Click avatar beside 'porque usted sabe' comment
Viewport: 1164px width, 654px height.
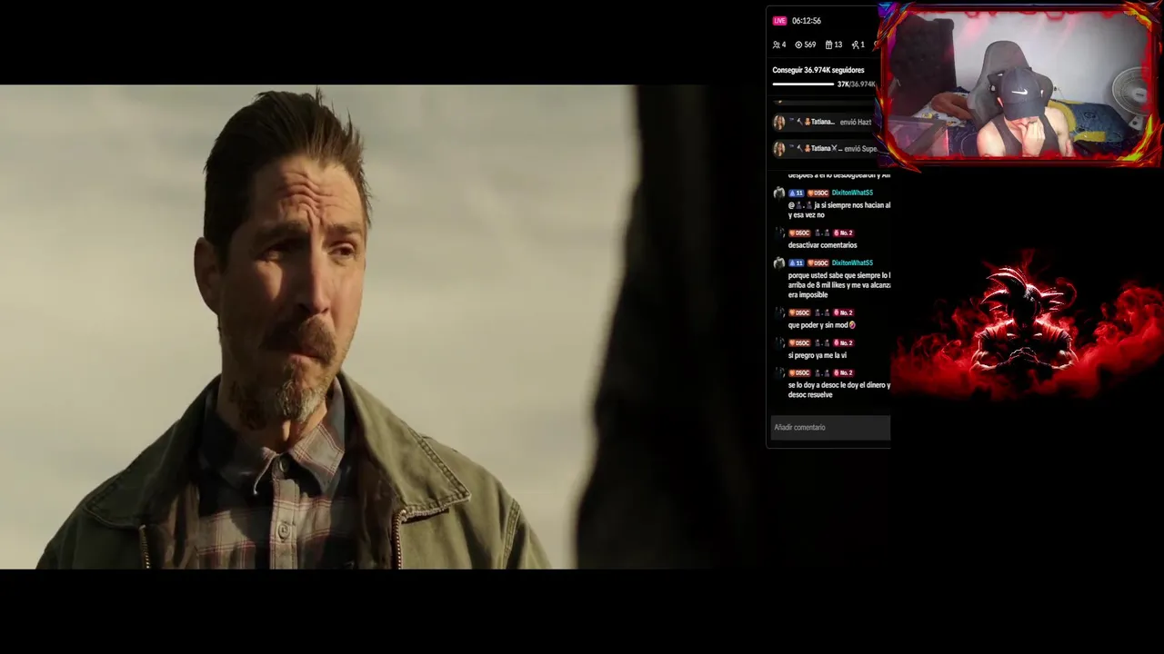[x=779, y=263]
